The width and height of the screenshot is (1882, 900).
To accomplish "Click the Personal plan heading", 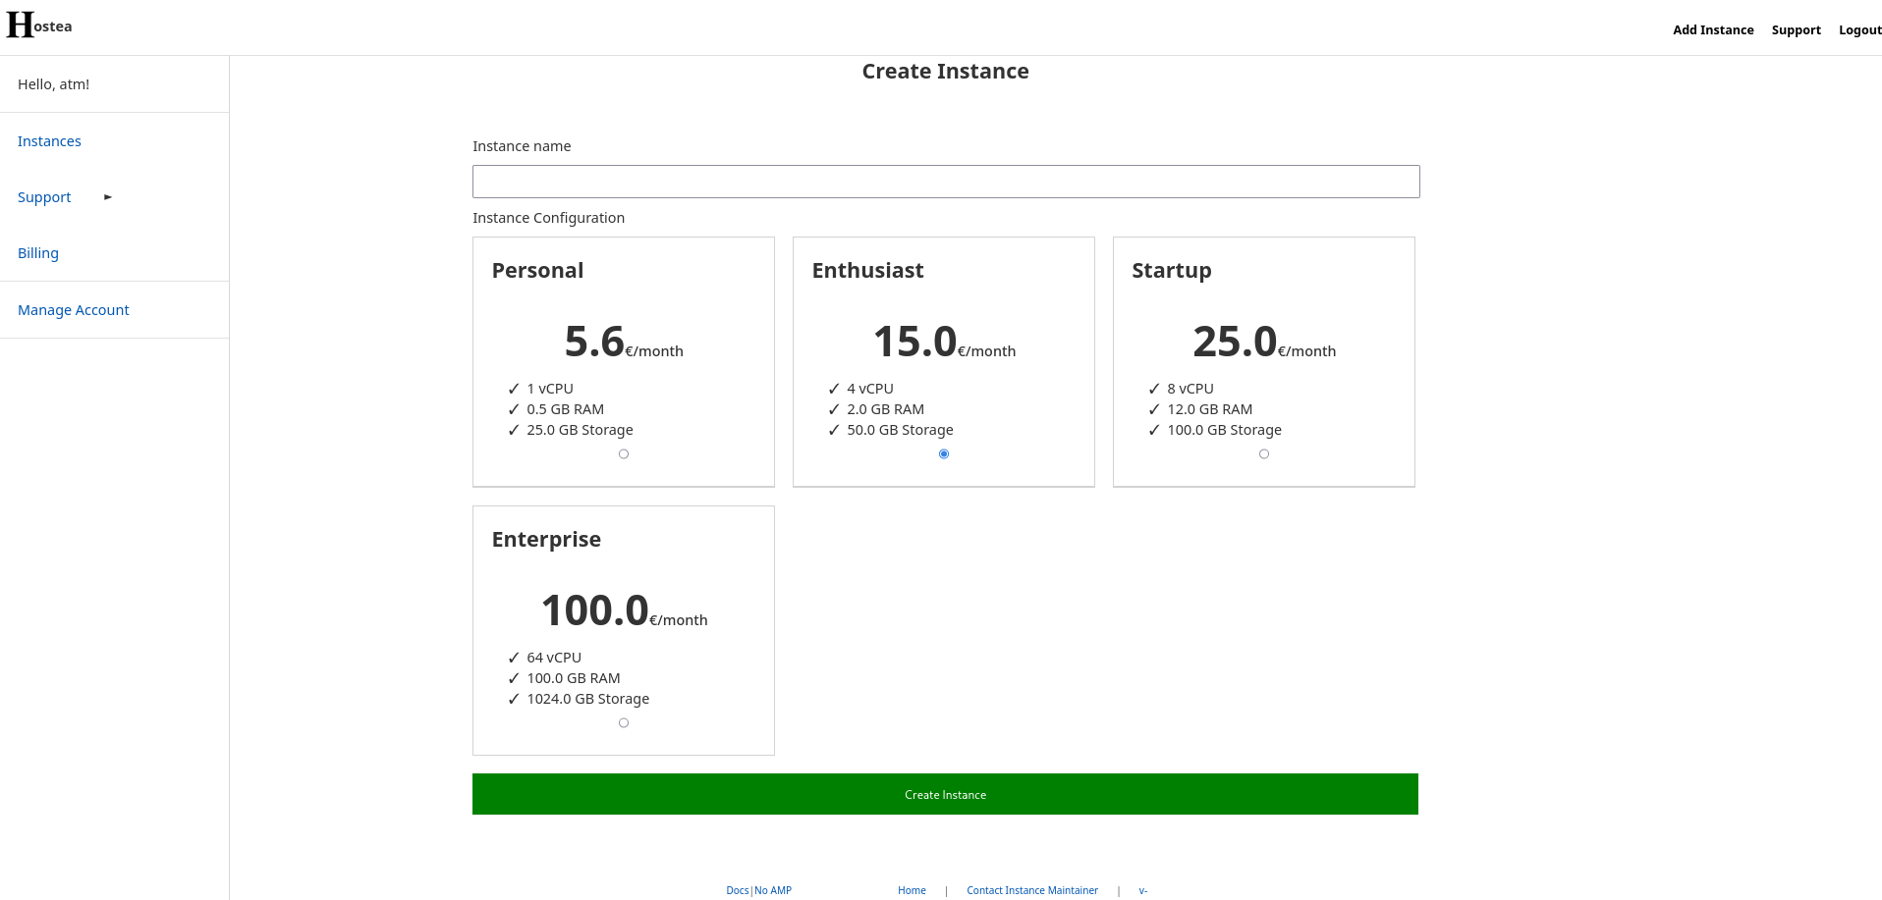I will [537, 271].
